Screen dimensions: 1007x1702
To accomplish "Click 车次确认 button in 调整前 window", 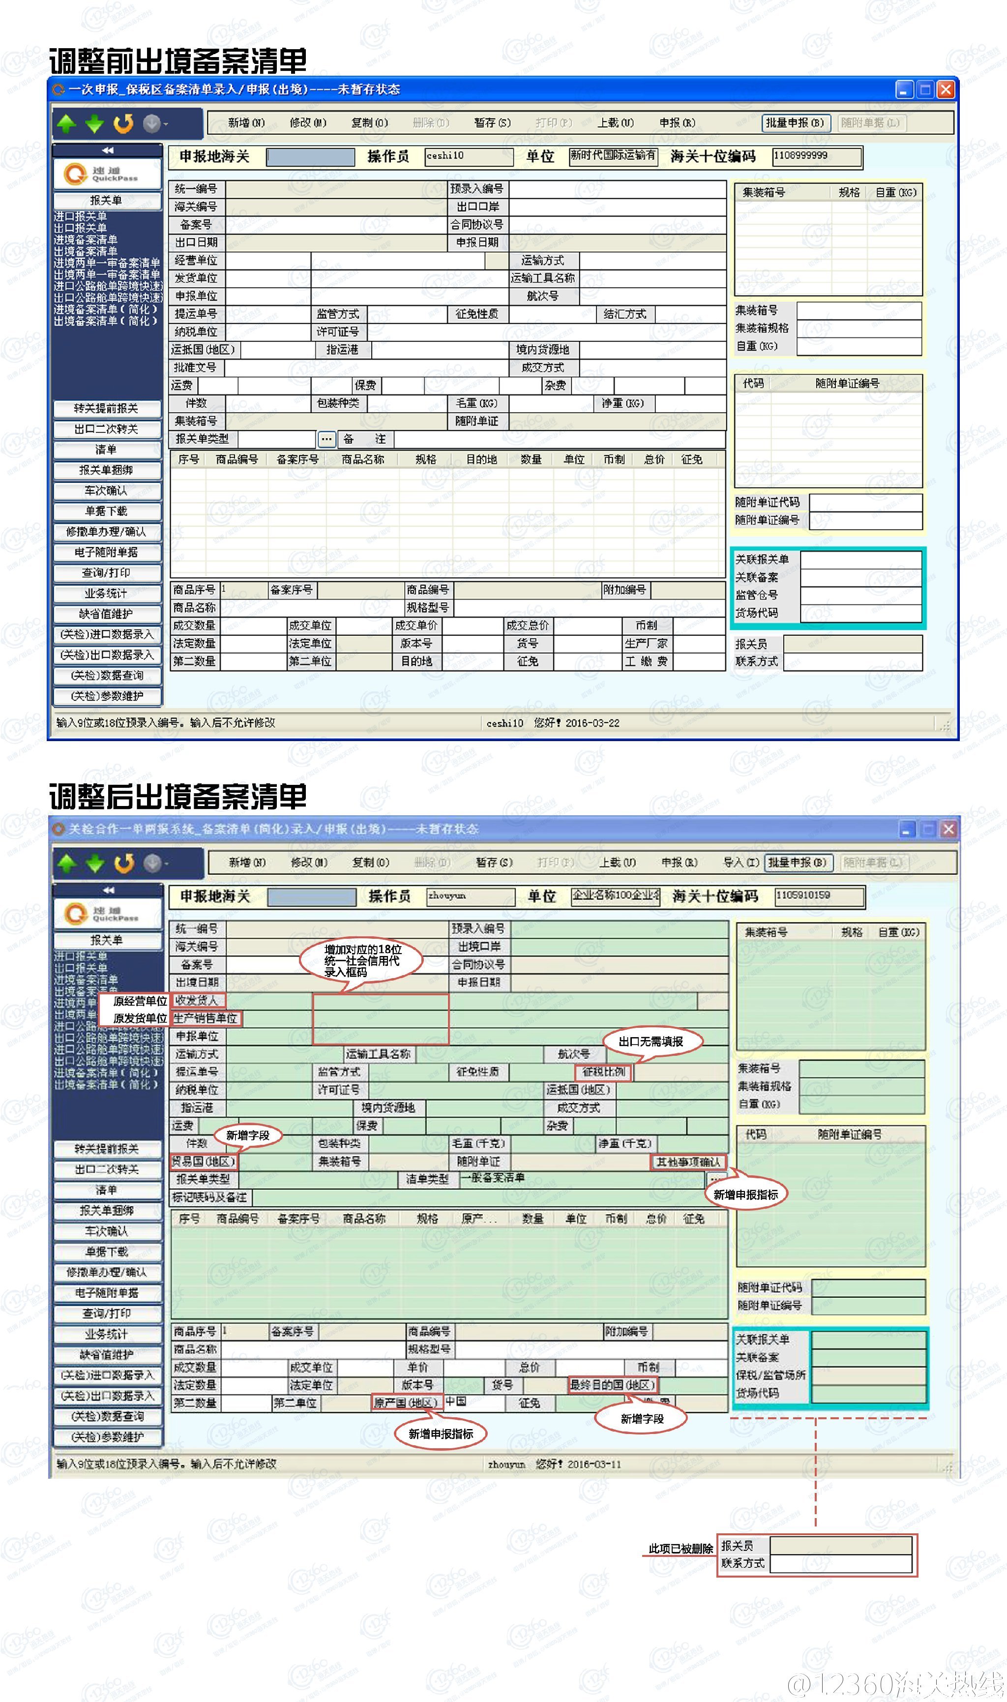I will point(107,491).
